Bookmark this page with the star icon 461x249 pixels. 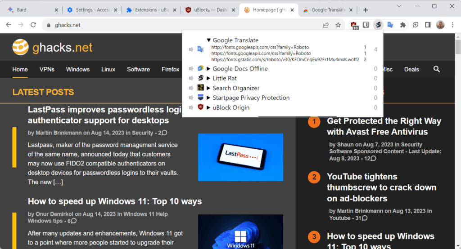tap(338, 25)
